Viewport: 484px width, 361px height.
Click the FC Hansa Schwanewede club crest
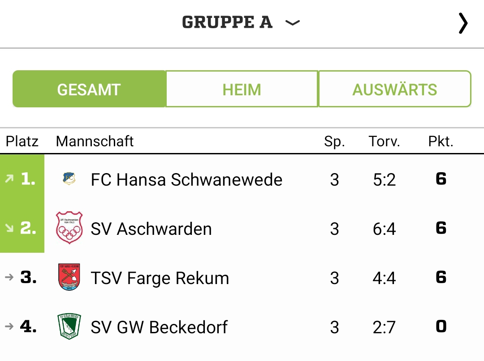69,178
